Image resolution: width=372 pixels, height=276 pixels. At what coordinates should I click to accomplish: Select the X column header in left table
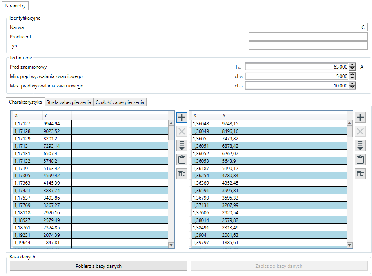(27, 116)
